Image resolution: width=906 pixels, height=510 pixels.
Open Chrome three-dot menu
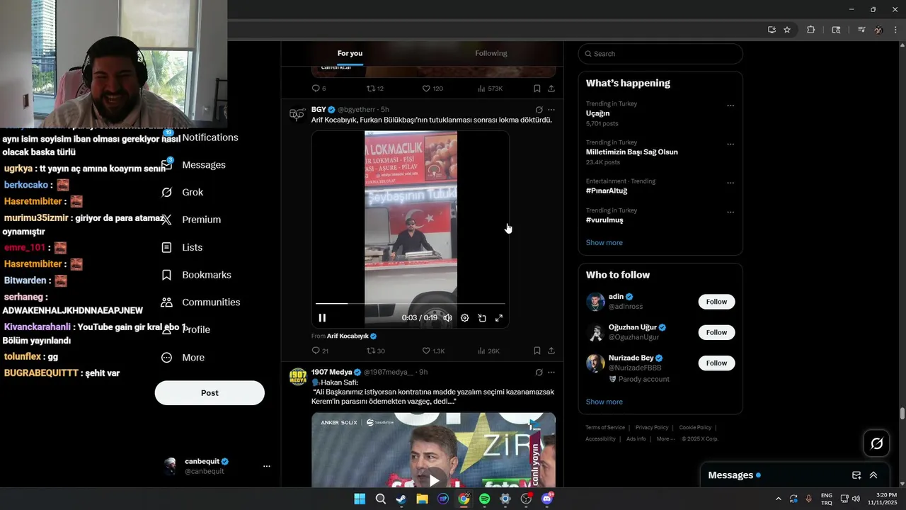pos(896,30)
